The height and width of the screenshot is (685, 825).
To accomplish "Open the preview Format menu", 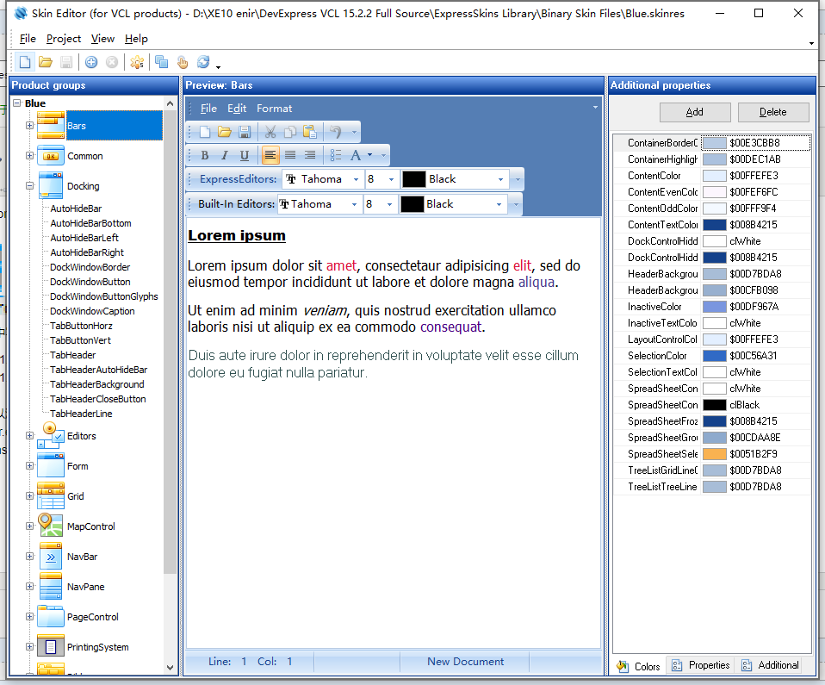I will 274,109.
